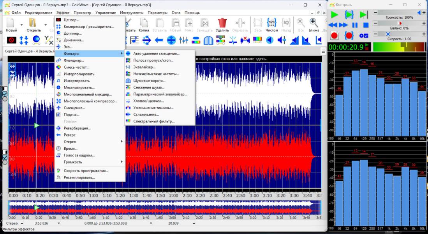Click the Копия copy icon
The height and width of the screenshot is (234, 428).
144,23
